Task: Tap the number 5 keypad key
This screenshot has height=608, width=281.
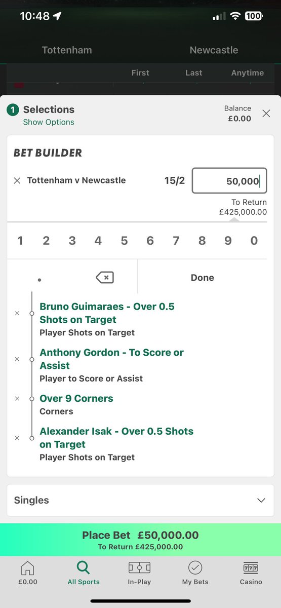Action: (x=124, y=241)
